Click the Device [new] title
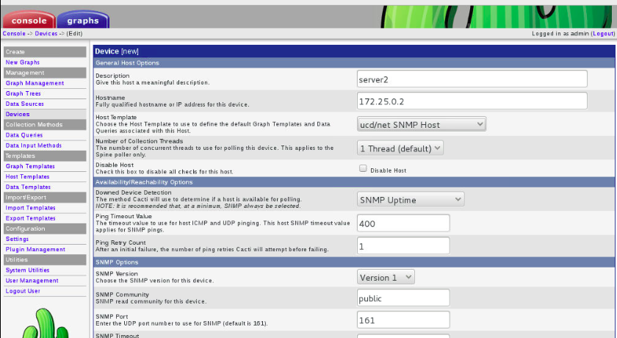 tap(117, 51)
